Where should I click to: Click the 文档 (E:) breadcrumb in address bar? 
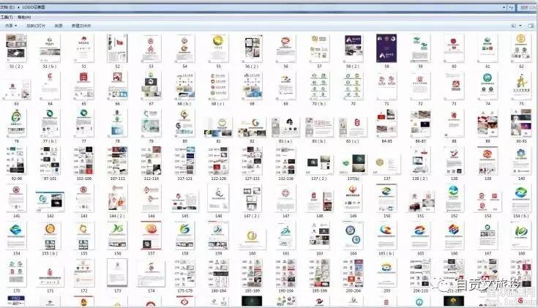pyautogui.click(x=7, y=7)
